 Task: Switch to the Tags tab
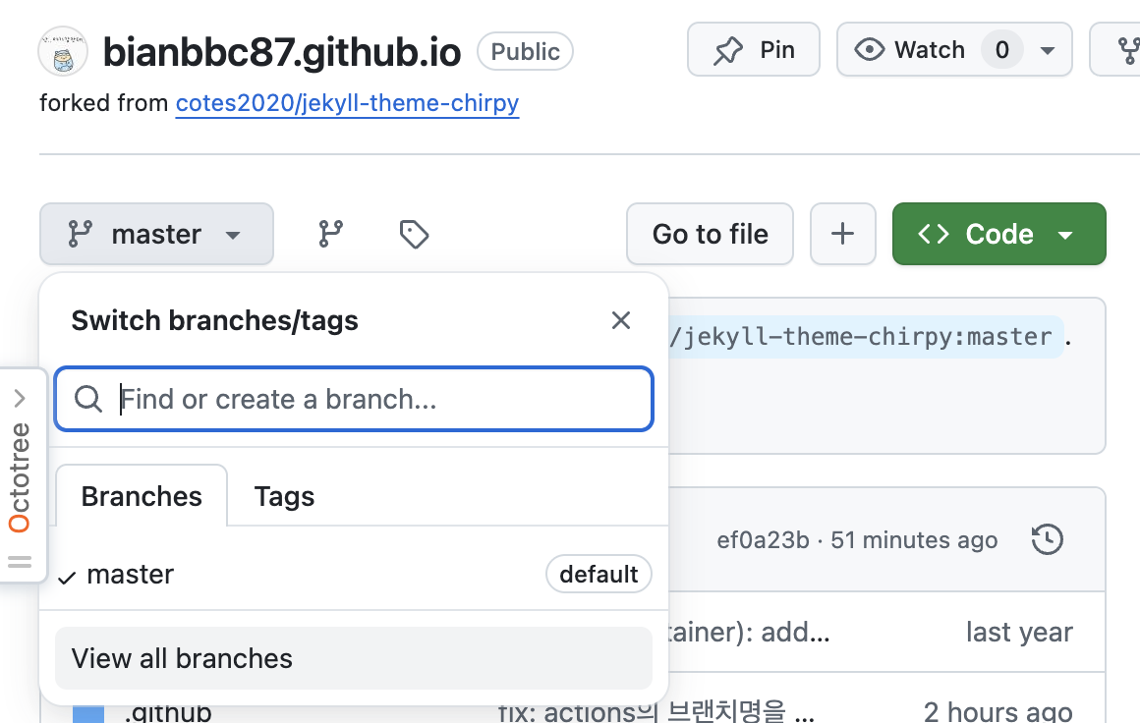[x=284, y=496]
